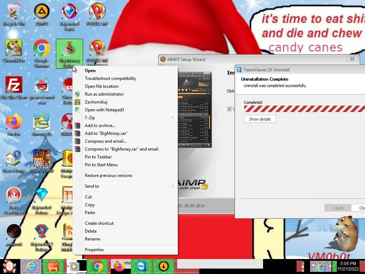Close the AIMP3 Setup Wizard window
Viewport: 365px width, 274px height.
coord(352,59)
